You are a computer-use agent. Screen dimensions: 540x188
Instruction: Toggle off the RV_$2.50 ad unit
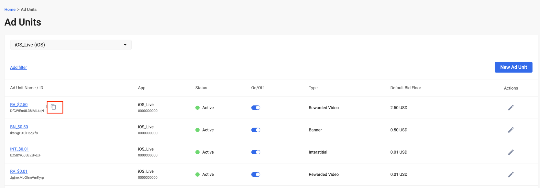[256, 108]
